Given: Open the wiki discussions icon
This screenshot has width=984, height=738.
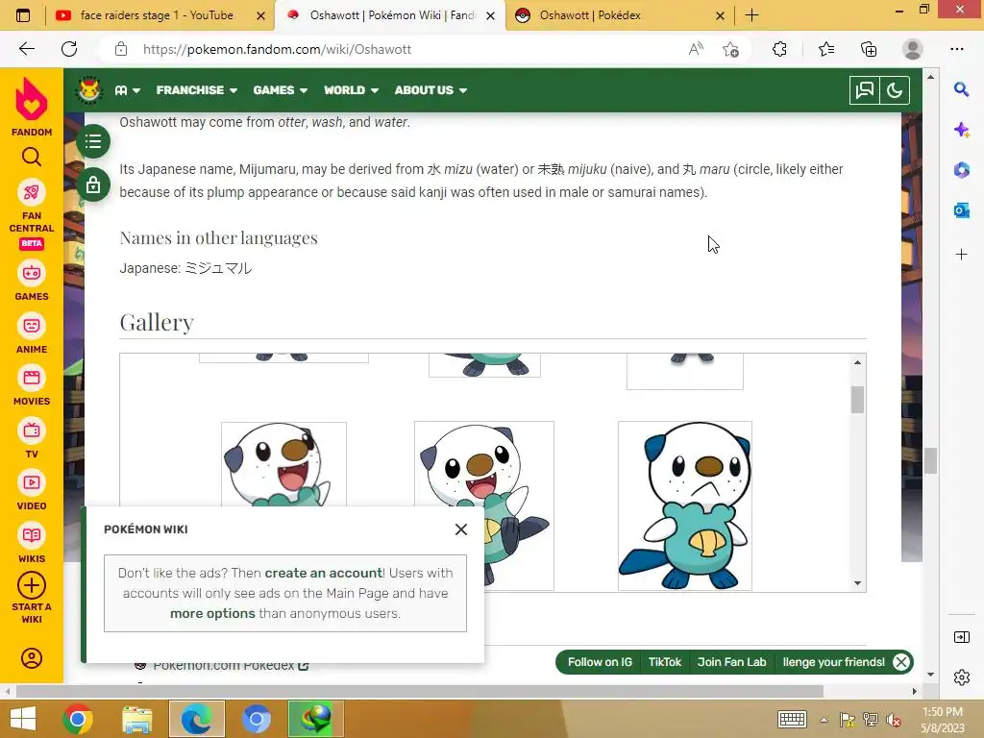Looking at the screenshot, I should tap(864, 90).
